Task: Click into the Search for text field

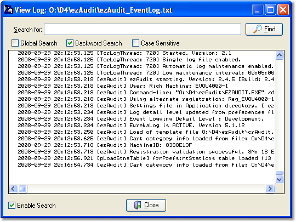Action: point(143,30)
